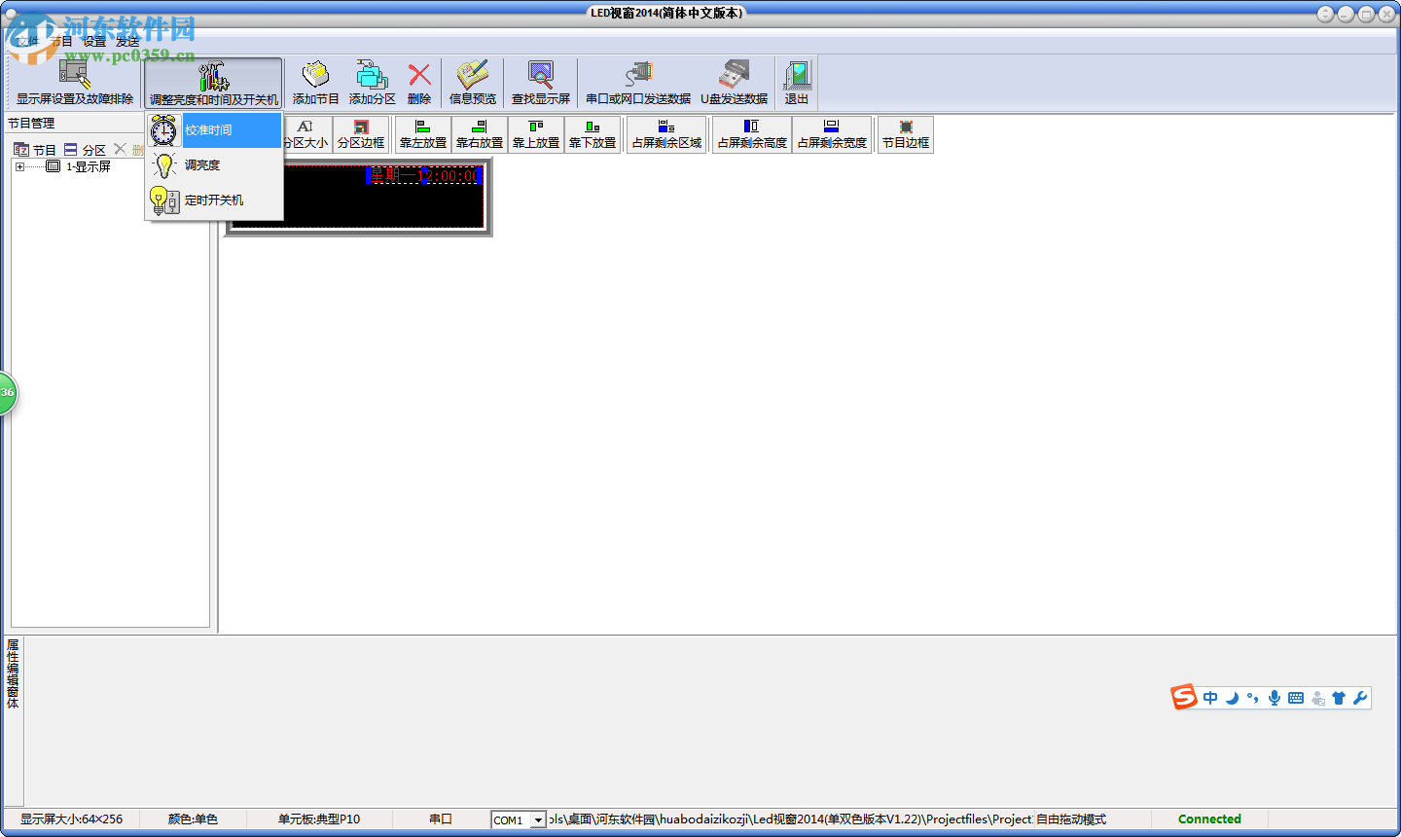Click the 颜色:单色 status text
Viewport: 1401px width, 837px height.
tap(193, 819)
